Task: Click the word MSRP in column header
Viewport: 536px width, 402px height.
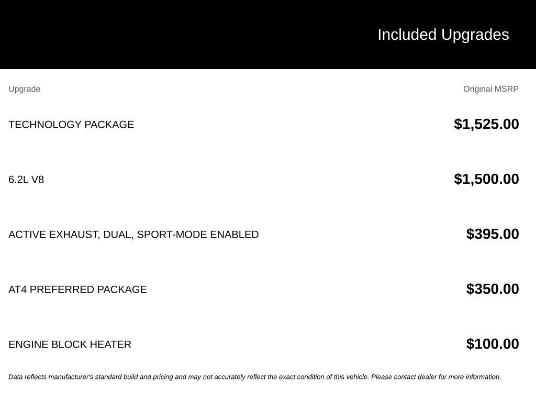Action: 507,89
